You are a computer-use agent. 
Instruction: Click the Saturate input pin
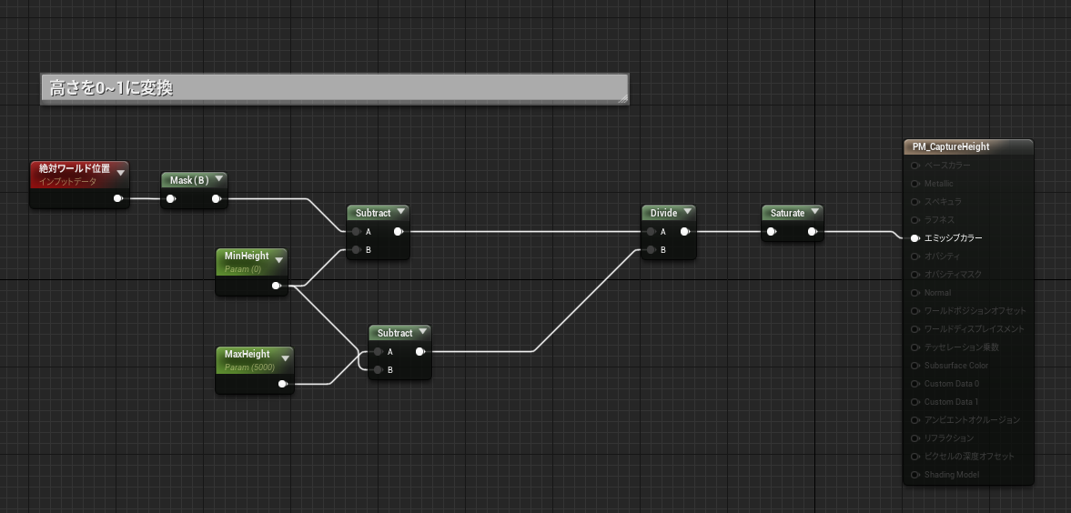pyautogui.click(x=772, y=232)
